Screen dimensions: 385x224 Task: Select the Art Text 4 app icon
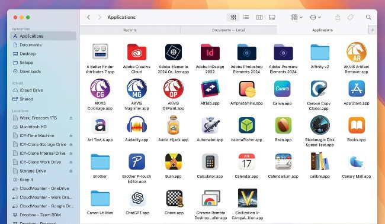tap(100, 125)
